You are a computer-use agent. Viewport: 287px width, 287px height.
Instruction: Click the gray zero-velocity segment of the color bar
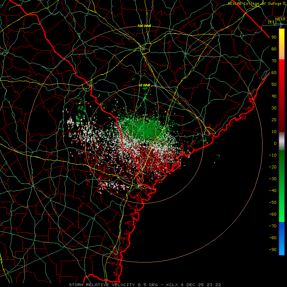pyautogui.click(x=282, y=141)
